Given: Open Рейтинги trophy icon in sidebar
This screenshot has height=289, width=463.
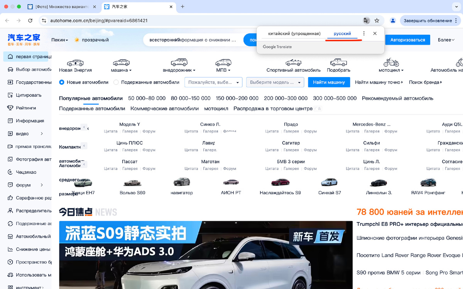Looking at the screenshot, I should coord(10,108).
